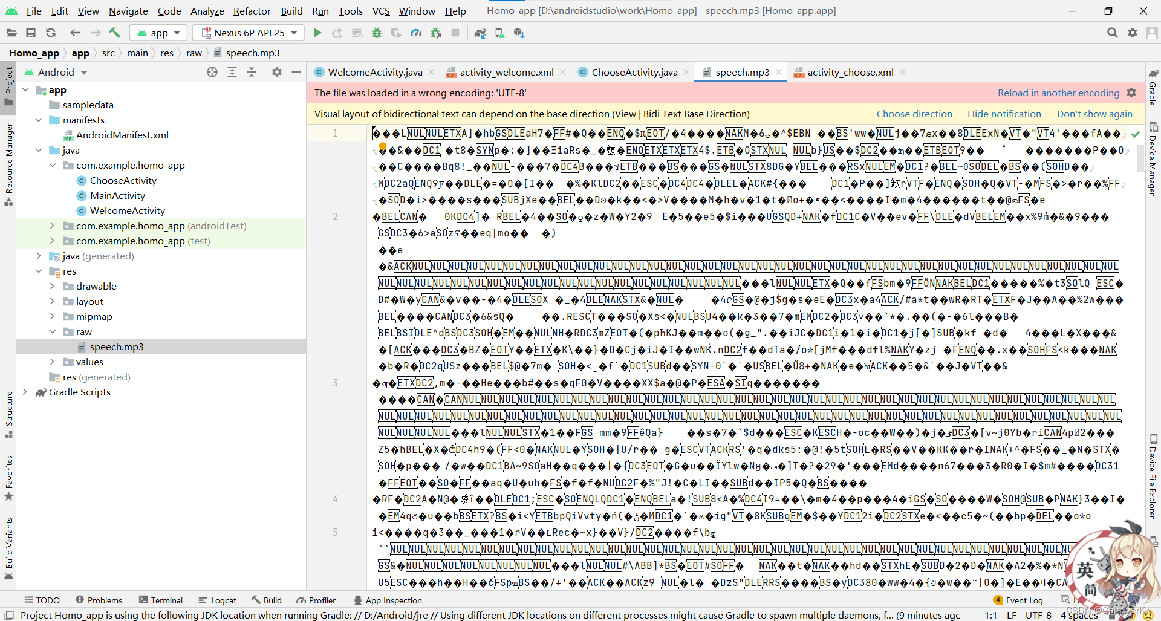The image size is (1161, 621).
Task: Open the SDK Manager icon
Action: 519,33
